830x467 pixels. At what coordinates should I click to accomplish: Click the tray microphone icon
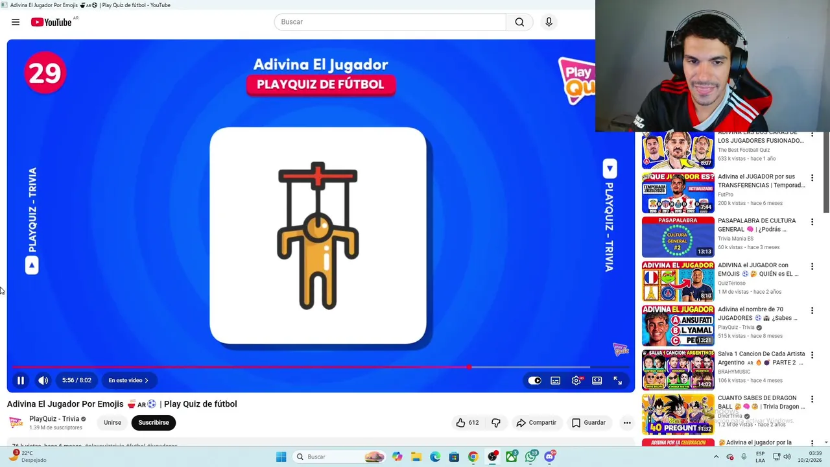pyautogui.click(x=744, y=457)
